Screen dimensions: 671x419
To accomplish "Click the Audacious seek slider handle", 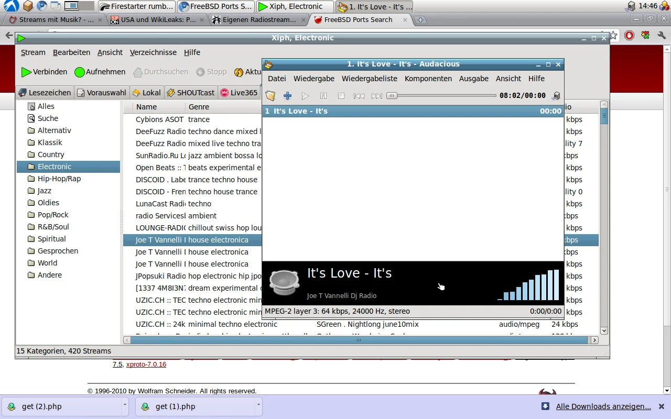I will pos(392,96).
